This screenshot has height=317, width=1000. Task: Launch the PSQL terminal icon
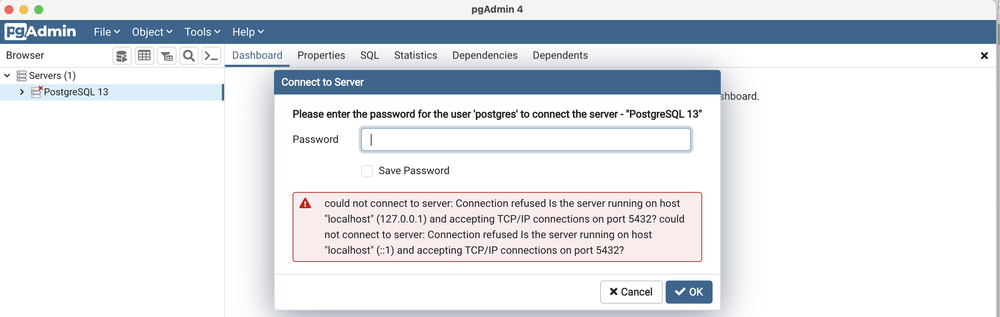click(211, 56)
